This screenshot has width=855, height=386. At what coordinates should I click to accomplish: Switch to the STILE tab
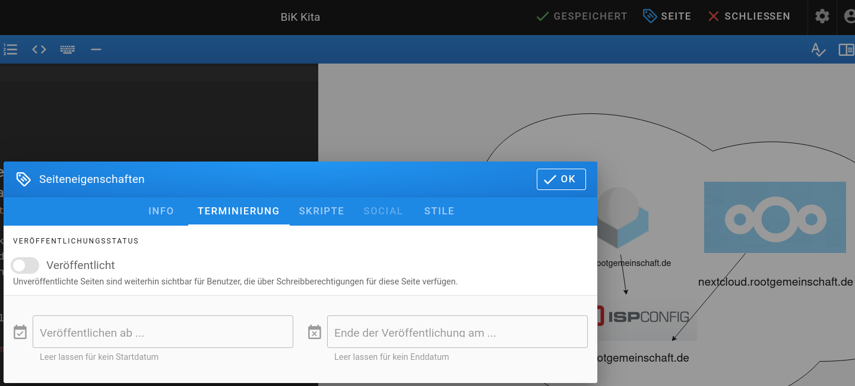point(439,211)
